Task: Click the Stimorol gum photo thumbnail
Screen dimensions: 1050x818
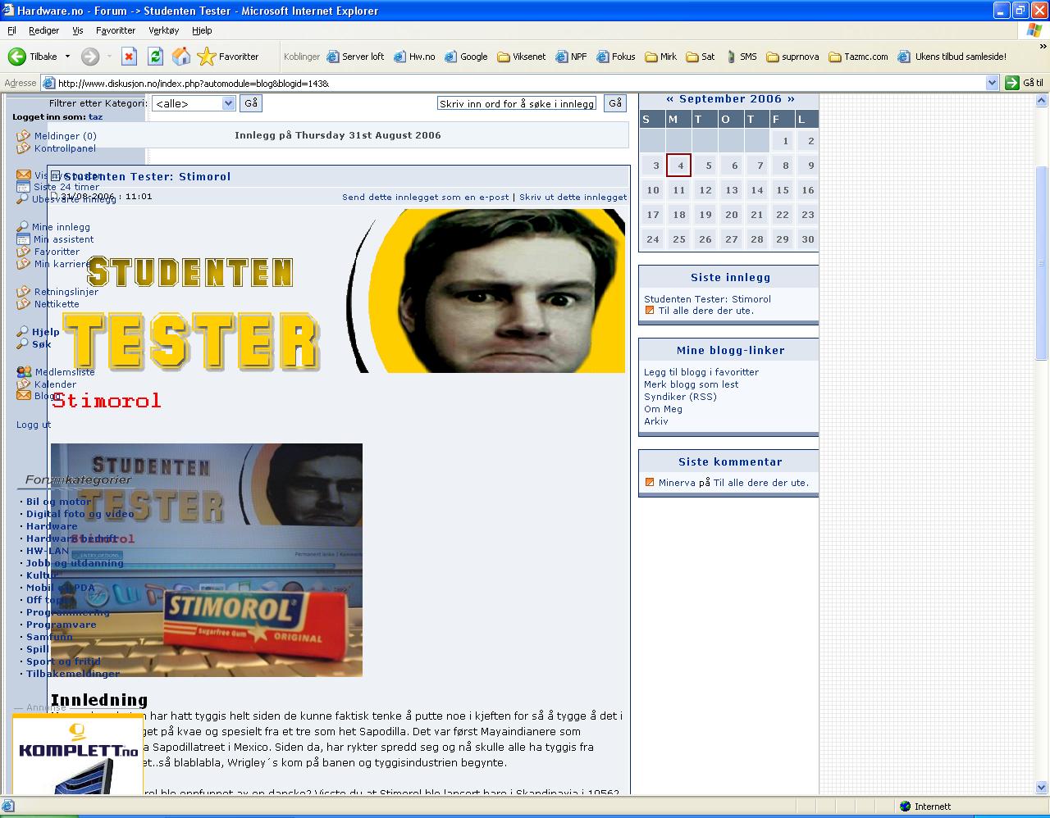Action: point(207,560)
